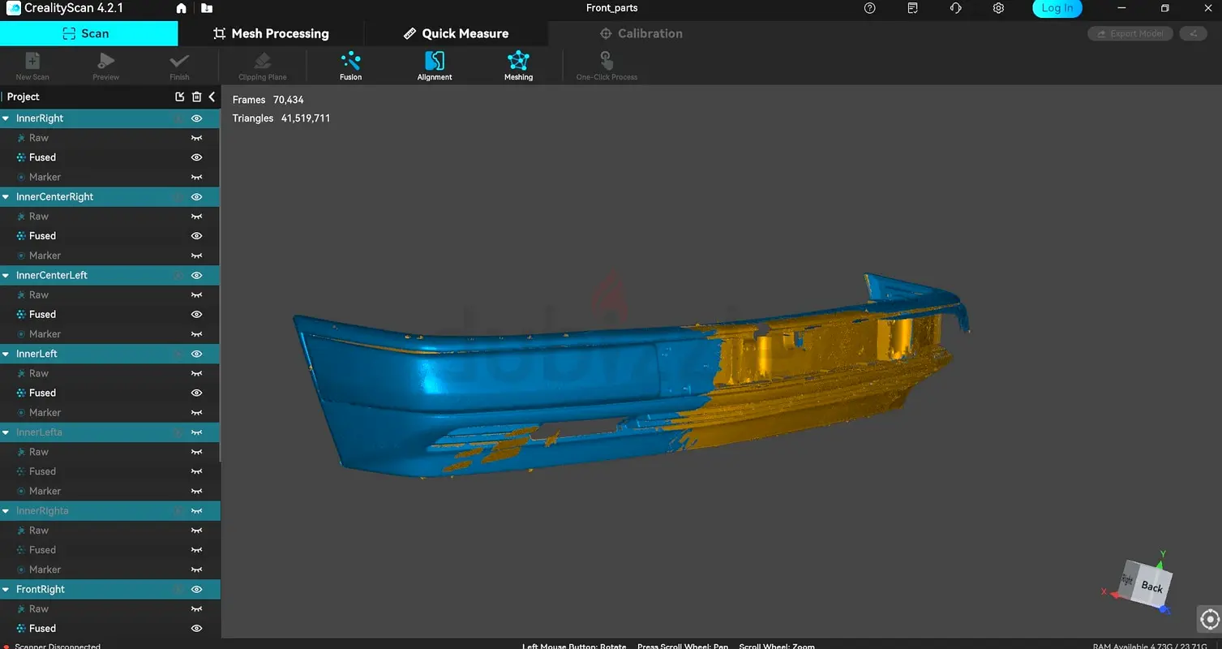Viewport: 1222px width, 649px height.
Task: Click the Finish checkmark tool
Action: [179, 66]
